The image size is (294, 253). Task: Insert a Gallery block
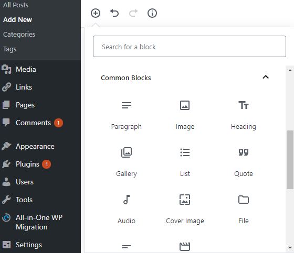click(127, 162)
